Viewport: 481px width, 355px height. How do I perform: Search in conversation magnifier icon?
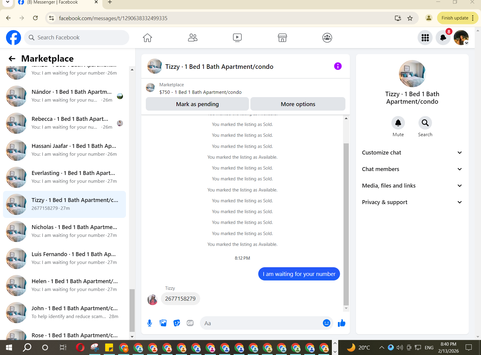[425, 123]
